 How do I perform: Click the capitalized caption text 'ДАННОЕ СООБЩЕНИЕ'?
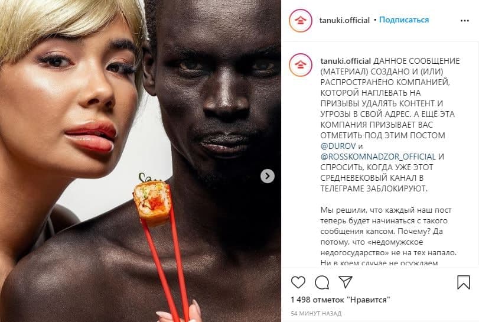pos(416,61)
